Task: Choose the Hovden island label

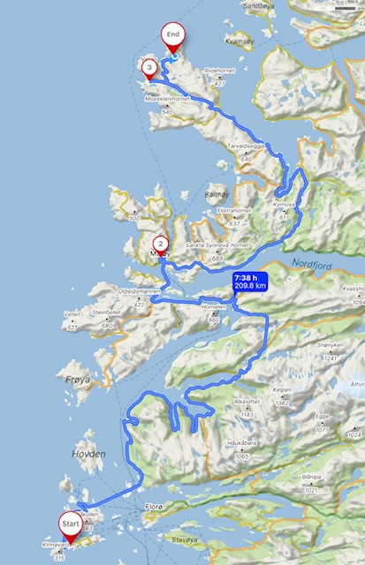Action: click(88, 454)
